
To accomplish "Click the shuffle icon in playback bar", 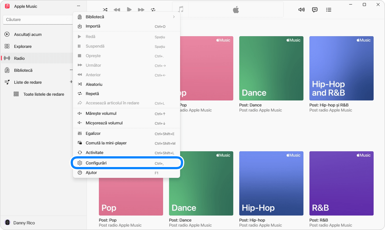I will (105, 10).
